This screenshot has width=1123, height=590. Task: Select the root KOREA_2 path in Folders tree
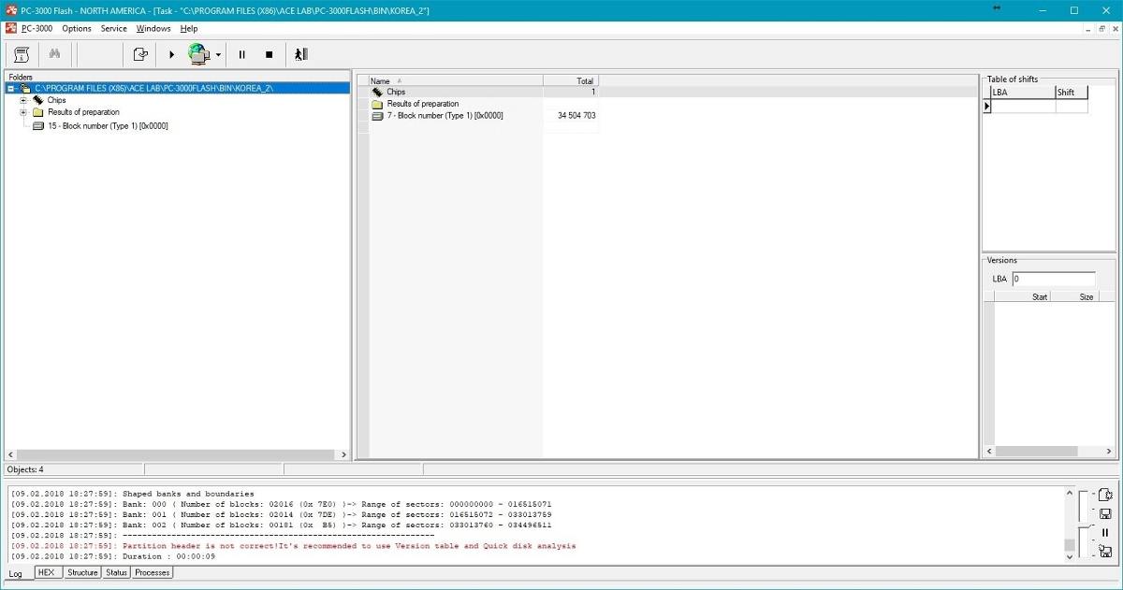153,88
